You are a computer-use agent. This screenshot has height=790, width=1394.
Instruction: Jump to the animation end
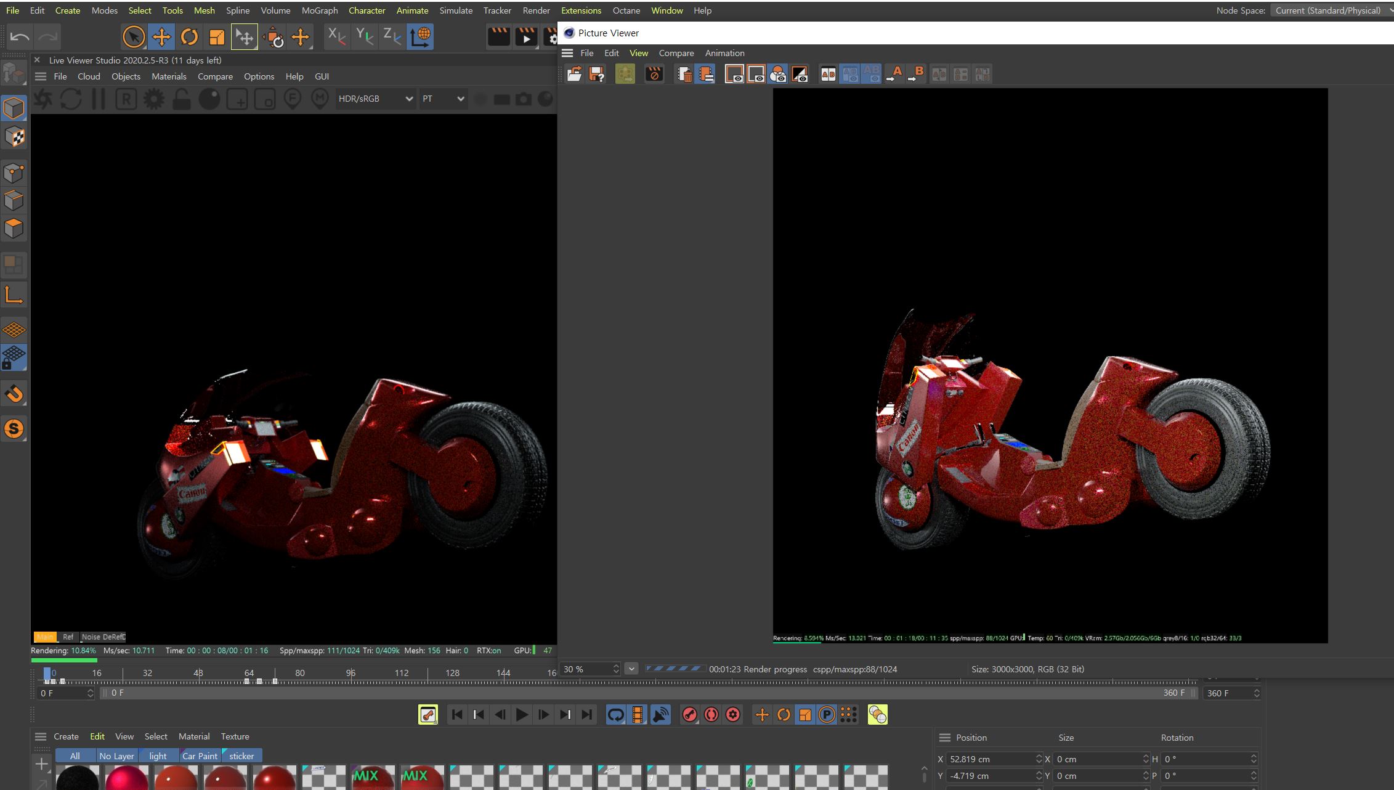coord(587,715)
